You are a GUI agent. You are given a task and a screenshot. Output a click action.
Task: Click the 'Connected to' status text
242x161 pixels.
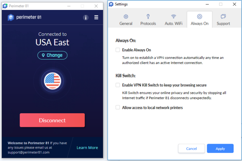[53, 34]
